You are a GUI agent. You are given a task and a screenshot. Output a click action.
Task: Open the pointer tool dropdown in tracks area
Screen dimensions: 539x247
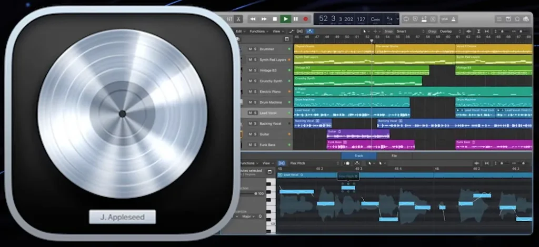(366, 31)
